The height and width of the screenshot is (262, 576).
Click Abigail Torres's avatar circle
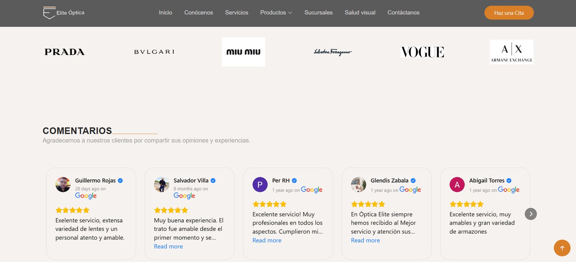coord(457,185)
